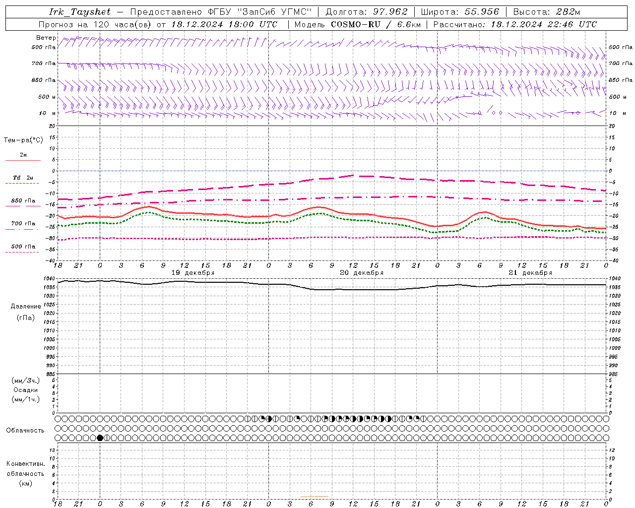Click the 'Ветер' wind panel label
635x508 pixels.
coord(46,38)
